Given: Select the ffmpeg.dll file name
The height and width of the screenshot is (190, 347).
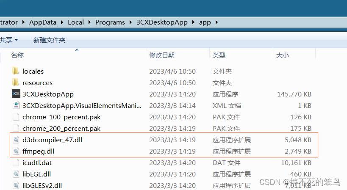Looking at the screenshot, I should point(38,151).
